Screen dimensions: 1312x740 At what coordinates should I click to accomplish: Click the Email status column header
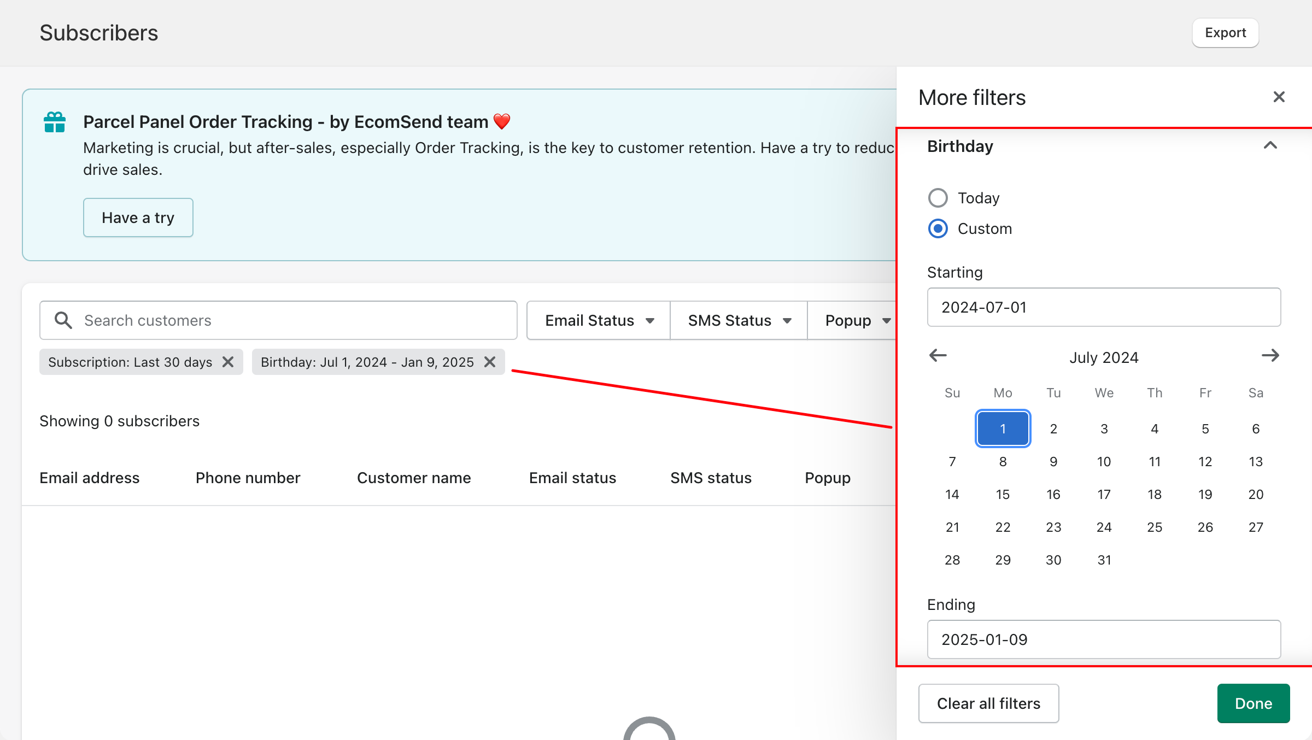(x=572, y=478)
